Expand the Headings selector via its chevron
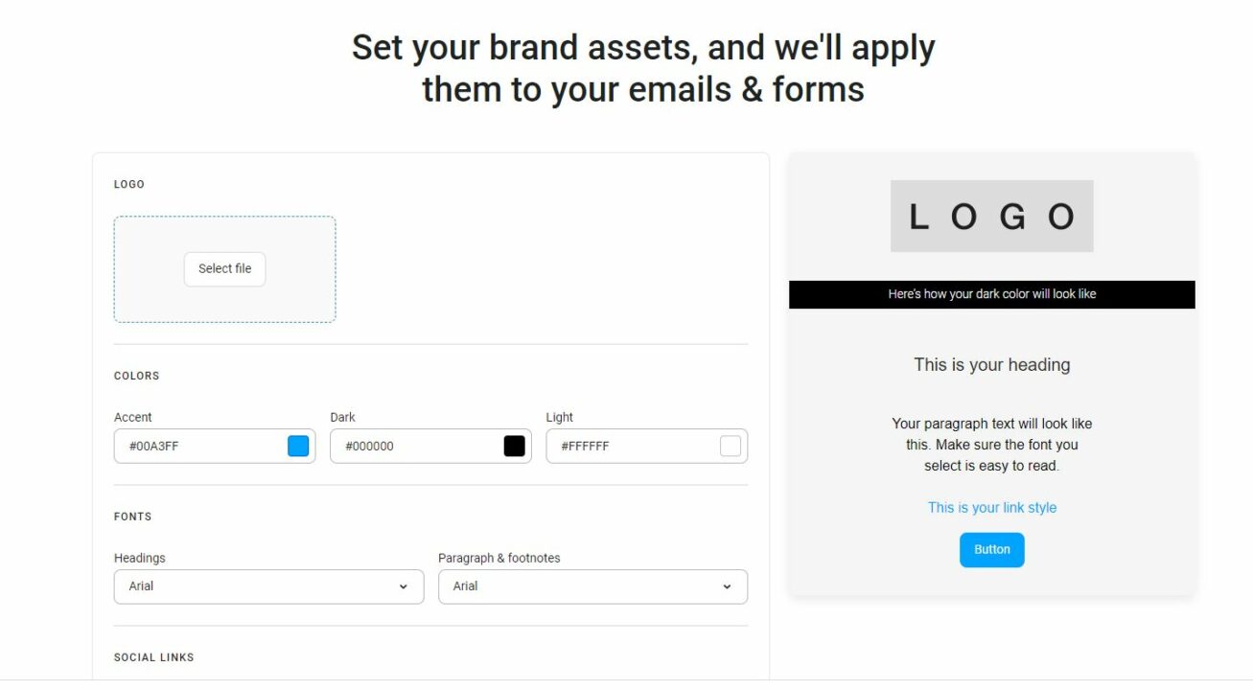Viewport: 1253px width, 690px height. pos(403,586)
